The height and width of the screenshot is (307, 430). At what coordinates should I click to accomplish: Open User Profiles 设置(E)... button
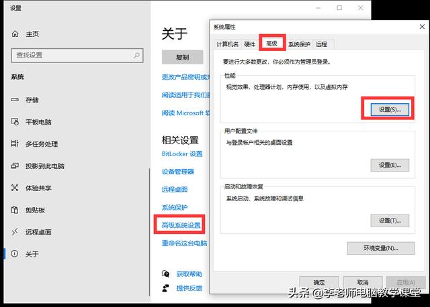(x=389, y=165)
